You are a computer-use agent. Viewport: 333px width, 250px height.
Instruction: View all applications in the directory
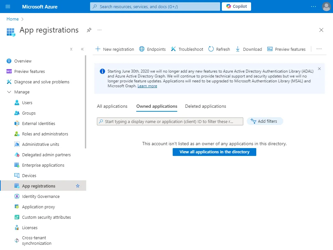tap(214, 152)
